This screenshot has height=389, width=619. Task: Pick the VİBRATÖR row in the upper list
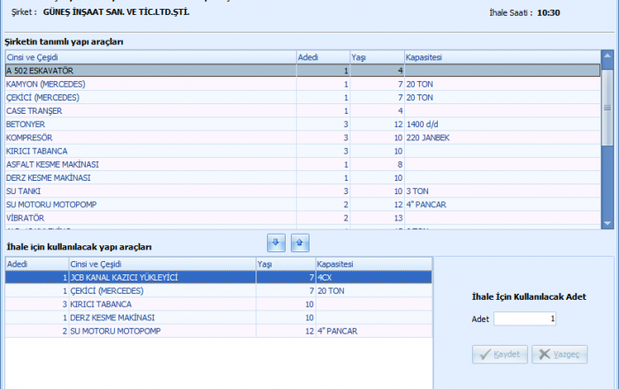point(149,217)
